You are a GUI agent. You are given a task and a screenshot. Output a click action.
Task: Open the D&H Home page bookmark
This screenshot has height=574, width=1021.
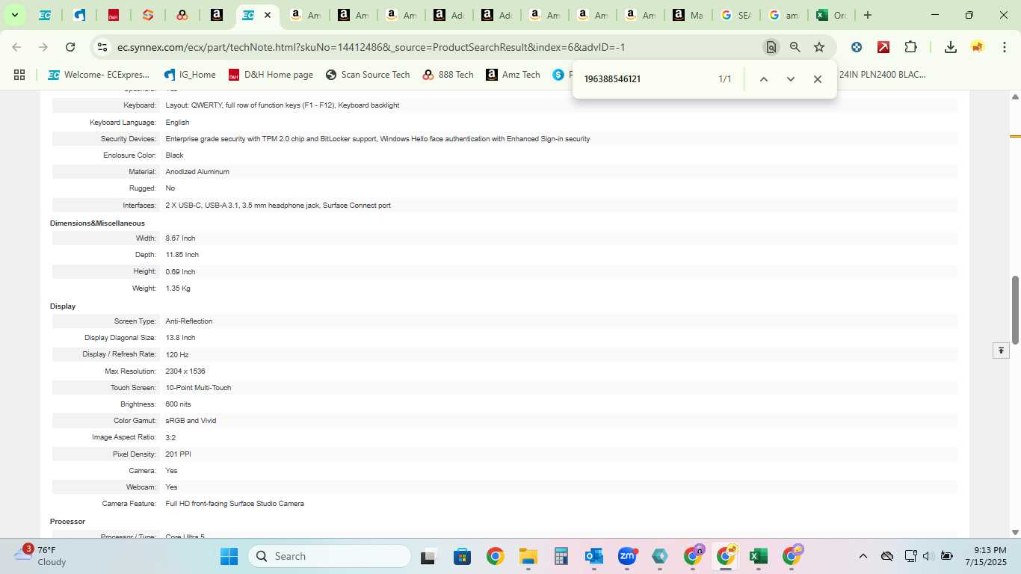pyautogui.click(x=271, y=75)
